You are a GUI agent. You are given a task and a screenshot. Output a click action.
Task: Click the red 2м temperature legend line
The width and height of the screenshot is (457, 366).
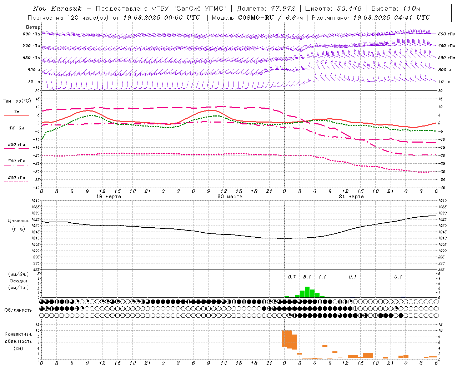coord(16,115)
